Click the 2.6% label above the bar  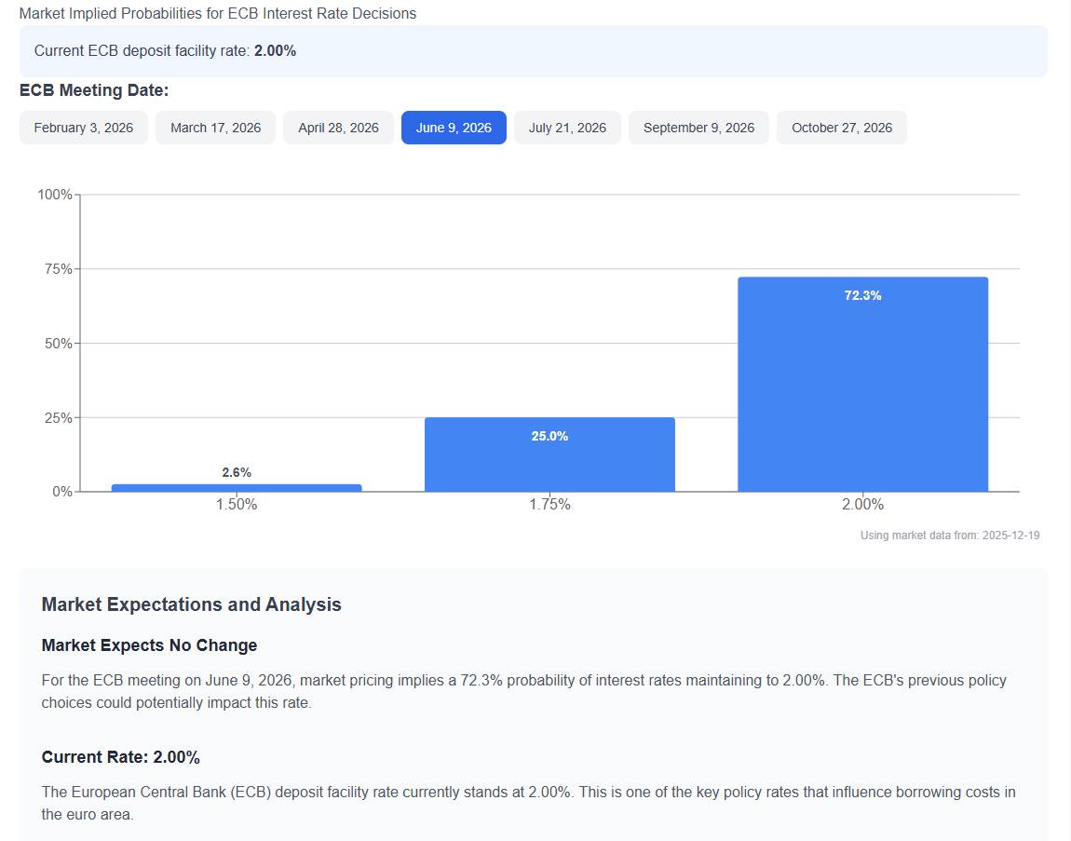237,472
